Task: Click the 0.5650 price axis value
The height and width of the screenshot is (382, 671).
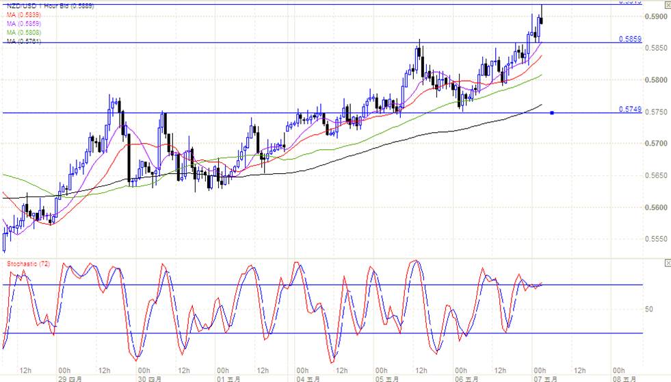Action: (656, 175)
